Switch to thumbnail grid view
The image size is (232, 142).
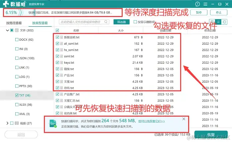click(x=212, y=22)
